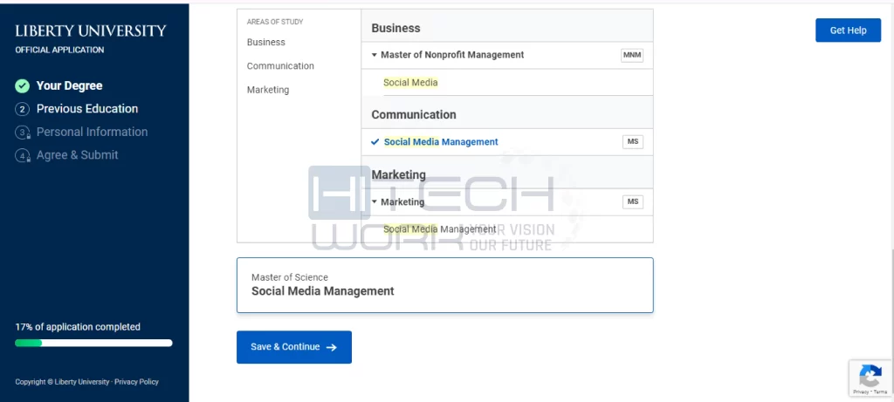The width and height of the screenshot is (894, 402).
Task: Select Communication area of study
Action: tap(280, 66)
